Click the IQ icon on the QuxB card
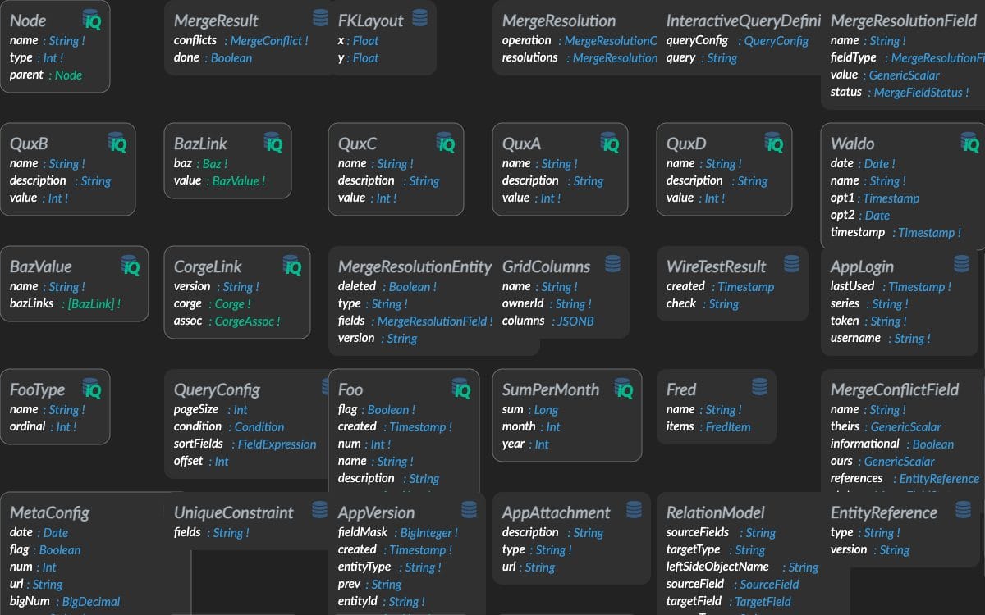 click(x=117, y=143)
